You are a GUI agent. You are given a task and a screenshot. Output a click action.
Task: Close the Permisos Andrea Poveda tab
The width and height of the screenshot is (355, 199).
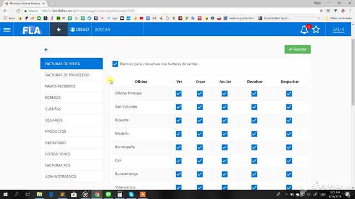[43, 3]
